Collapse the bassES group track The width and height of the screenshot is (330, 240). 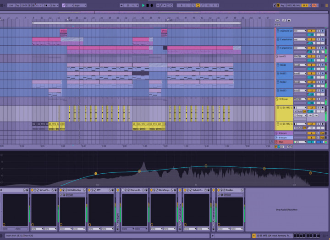pos(277,56)
